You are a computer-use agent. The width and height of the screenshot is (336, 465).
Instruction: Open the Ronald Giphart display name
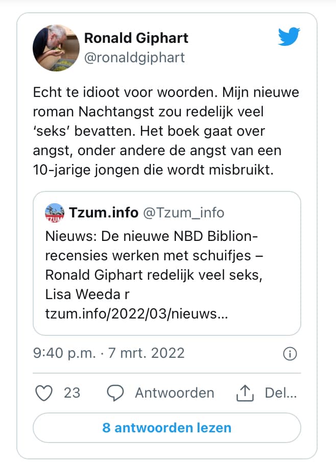[136, 37]
